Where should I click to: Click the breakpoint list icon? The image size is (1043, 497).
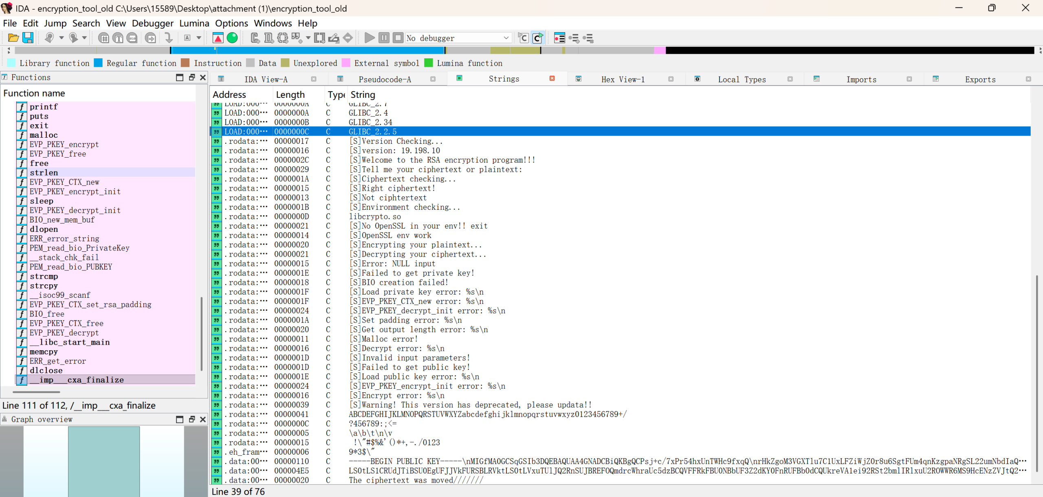click(x=559, y=38)
